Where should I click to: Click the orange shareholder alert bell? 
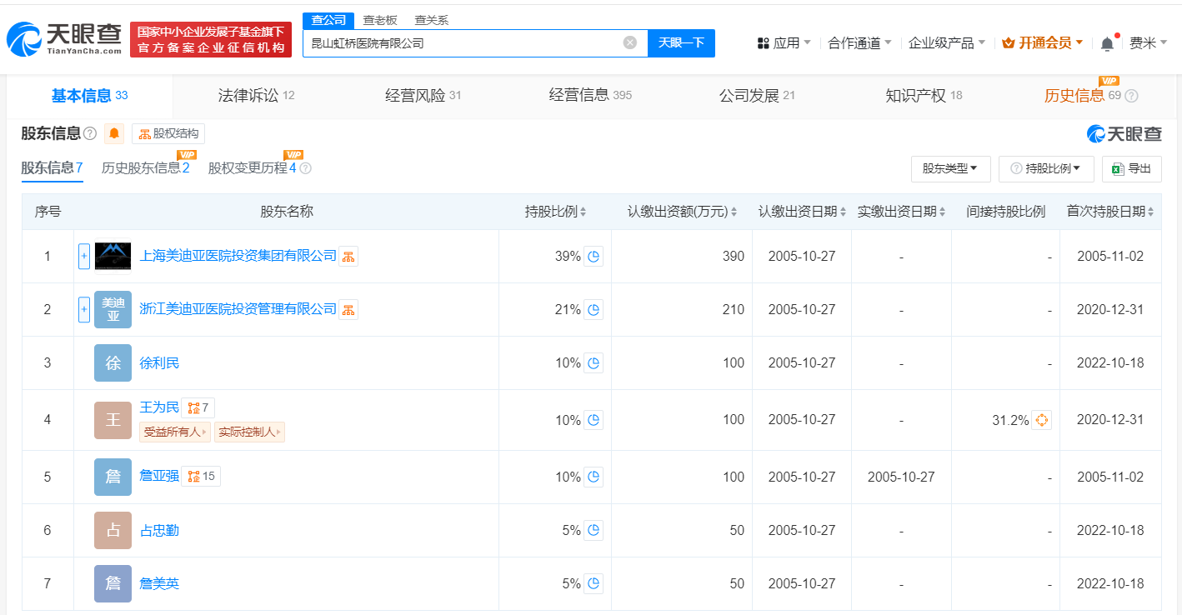coord(114,133)
